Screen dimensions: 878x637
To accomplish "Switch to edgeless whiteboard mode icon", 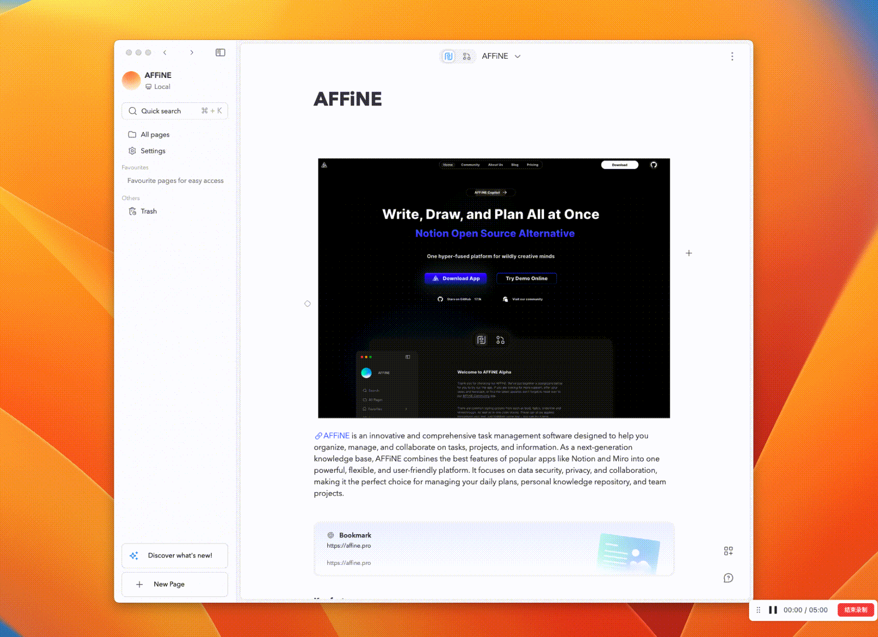I will [x=467, y=56].
